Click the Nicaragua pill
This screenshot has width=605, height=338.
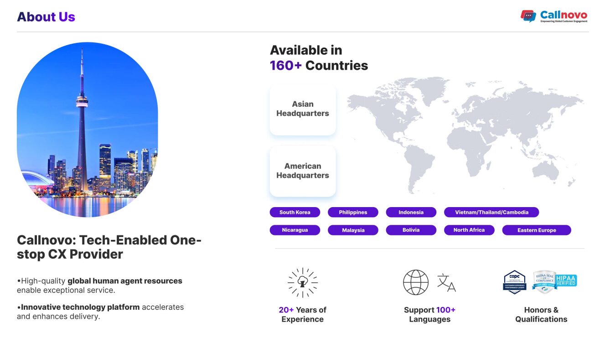coord(295,230)
